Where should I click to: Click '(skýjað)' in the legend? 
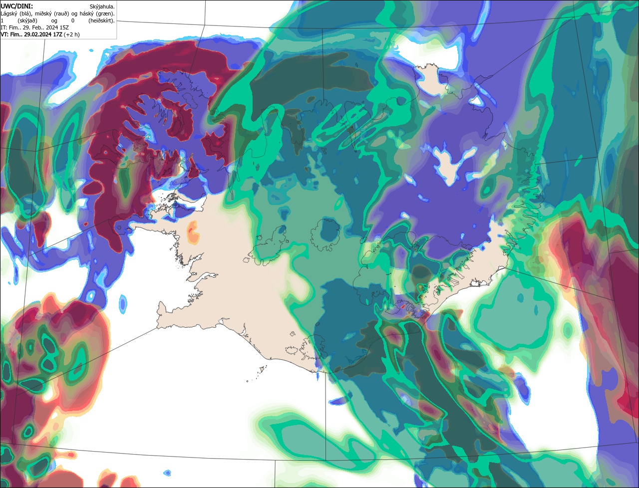tap(27, 21)
